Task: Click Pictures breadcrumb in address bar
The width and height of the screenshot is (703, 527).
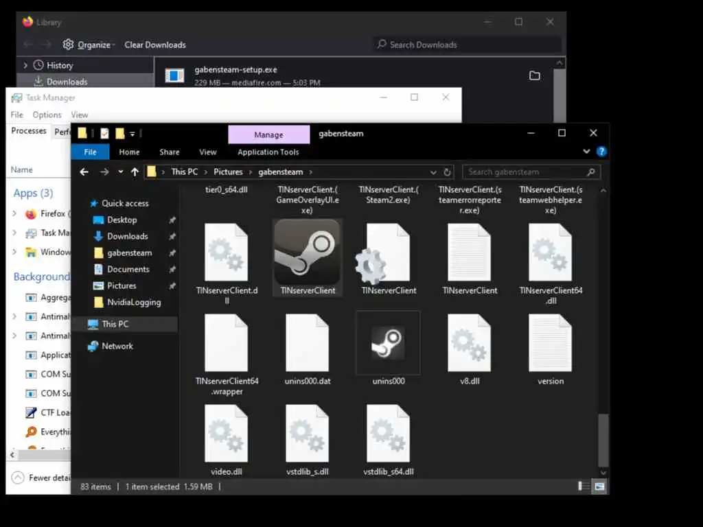Action: 228,172
